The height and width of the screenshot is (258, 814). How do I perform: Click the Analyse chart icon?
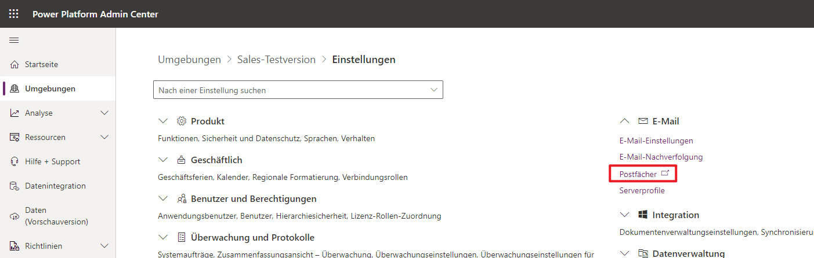[x=15, y=113]
